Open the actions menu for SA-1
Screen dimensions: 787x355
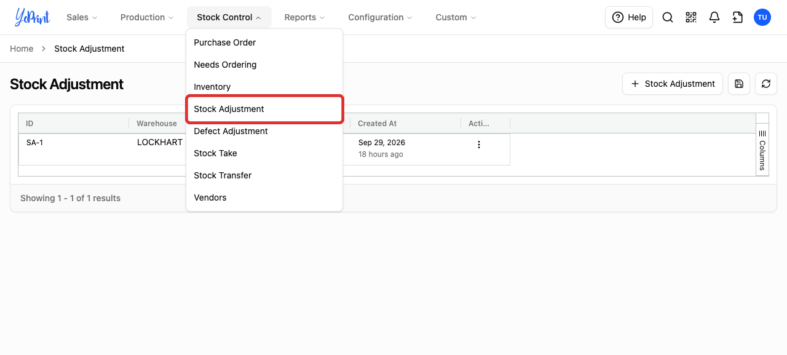(479, 145)
